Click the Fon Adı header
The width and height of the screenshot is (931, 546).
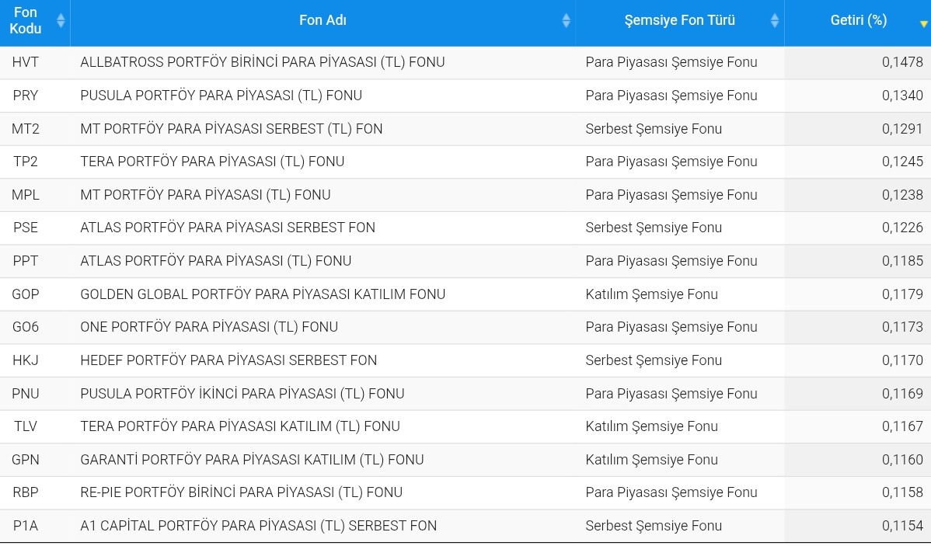pos(323,20)
